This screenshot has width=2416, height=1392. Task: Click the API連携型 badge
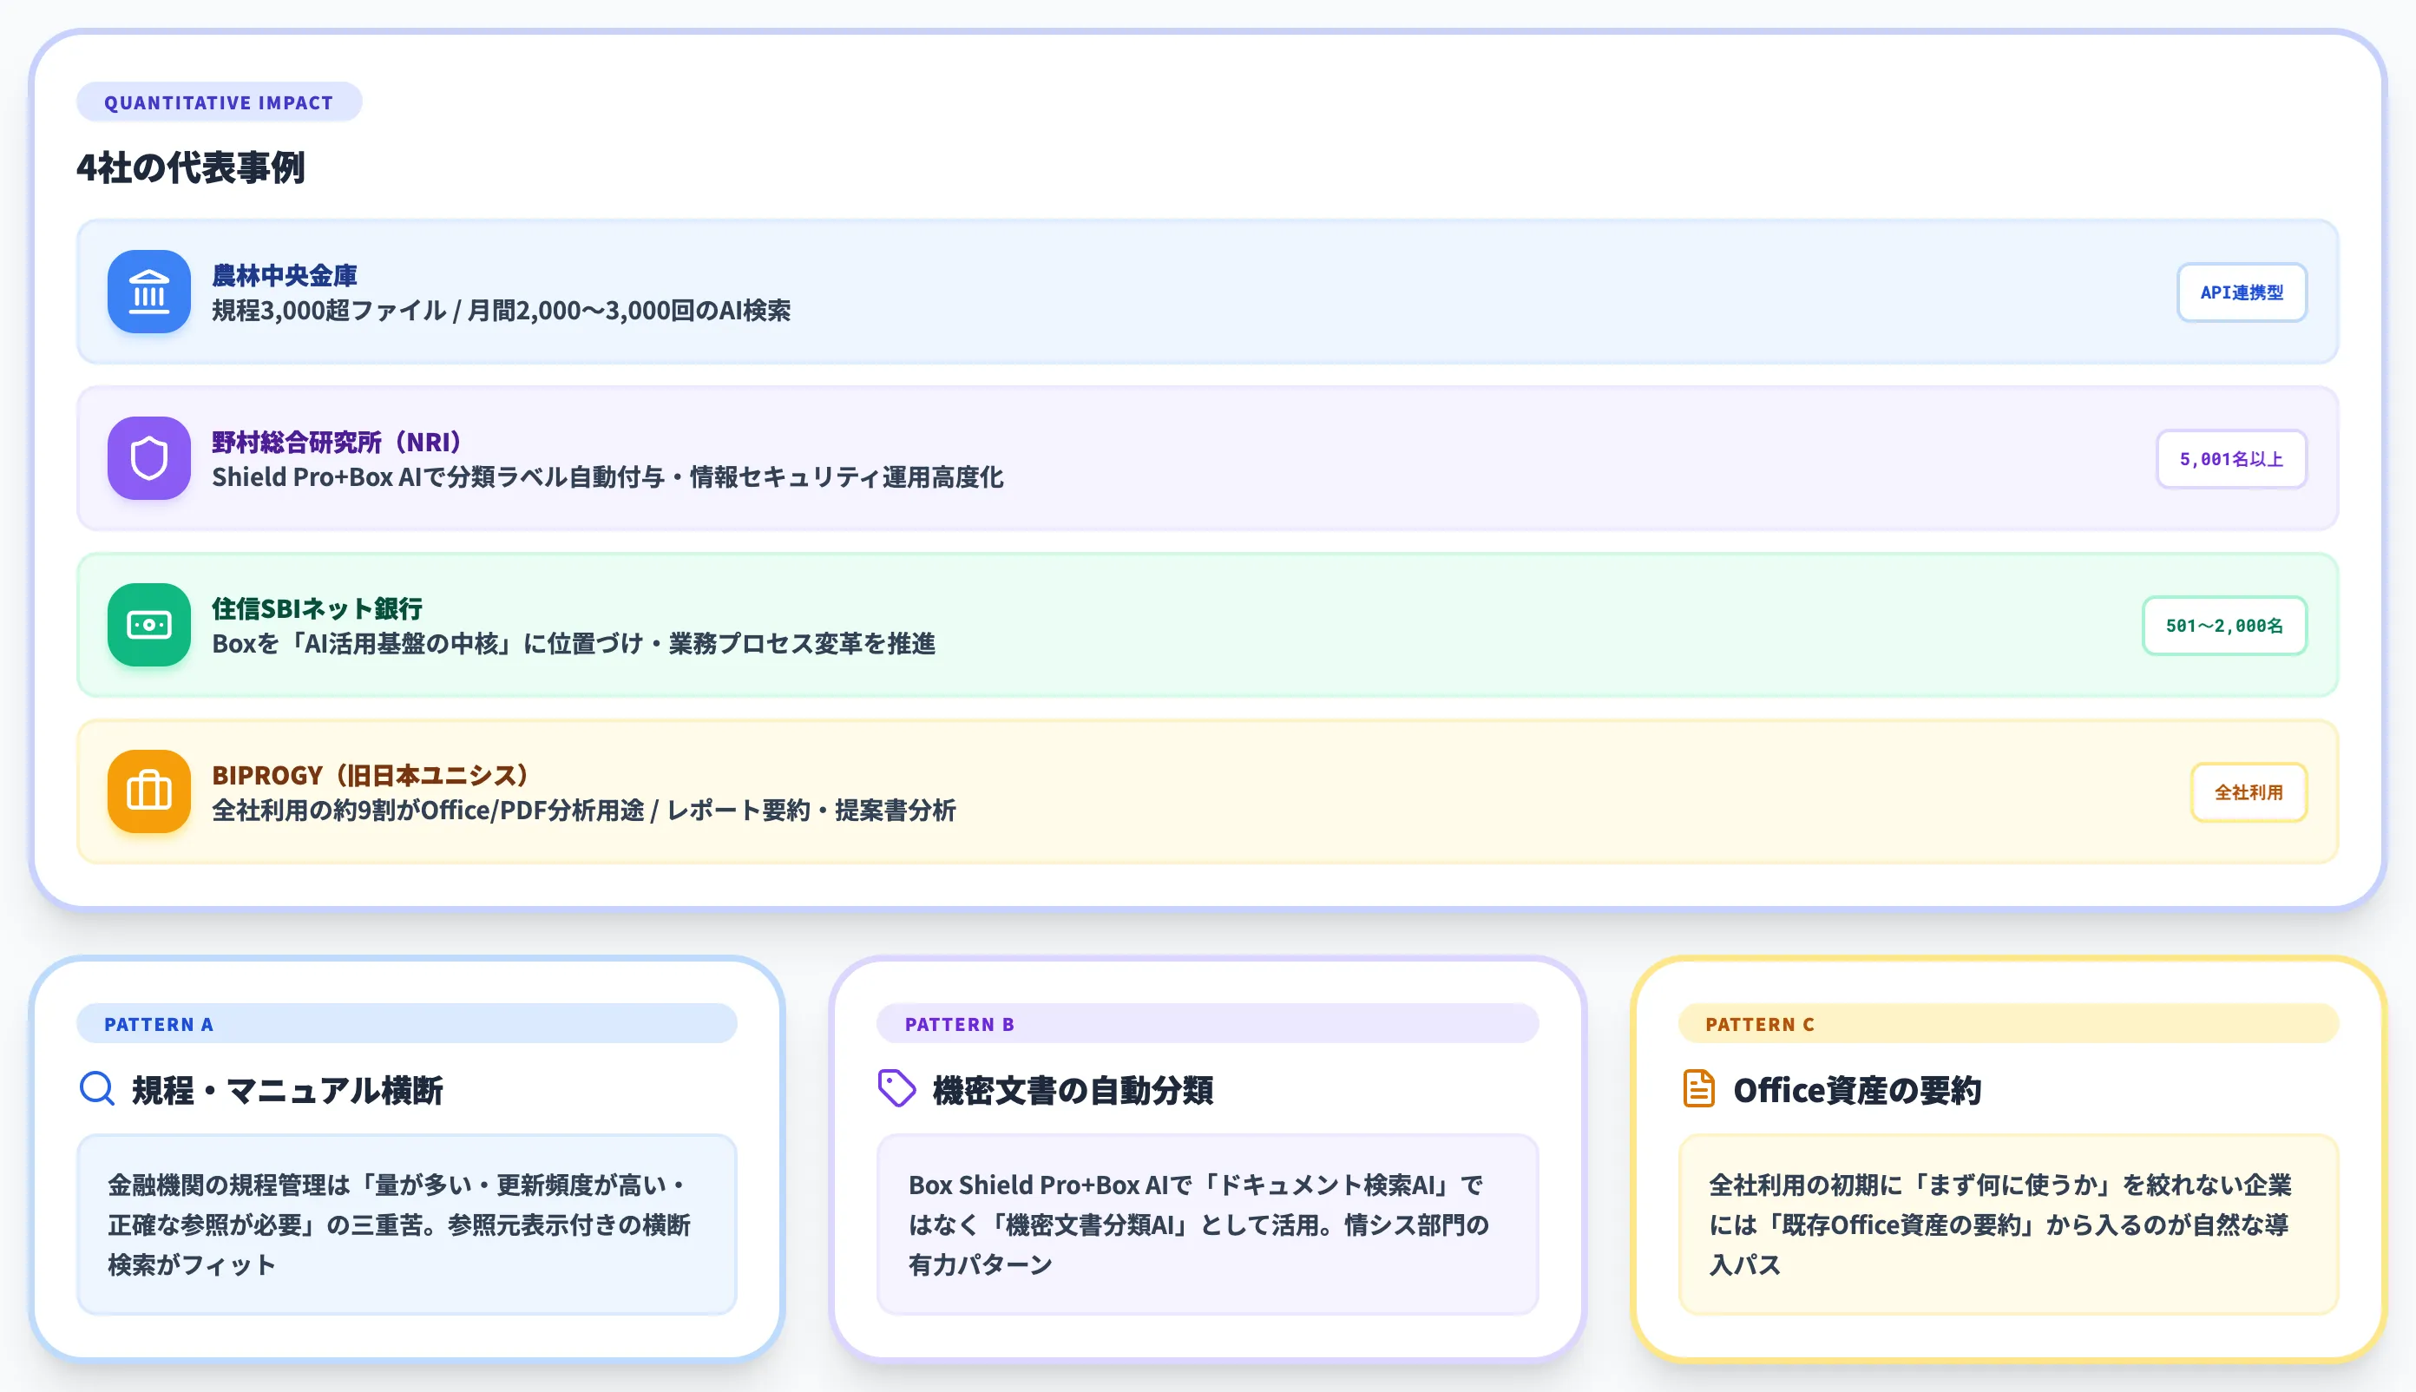(2242, 292)
